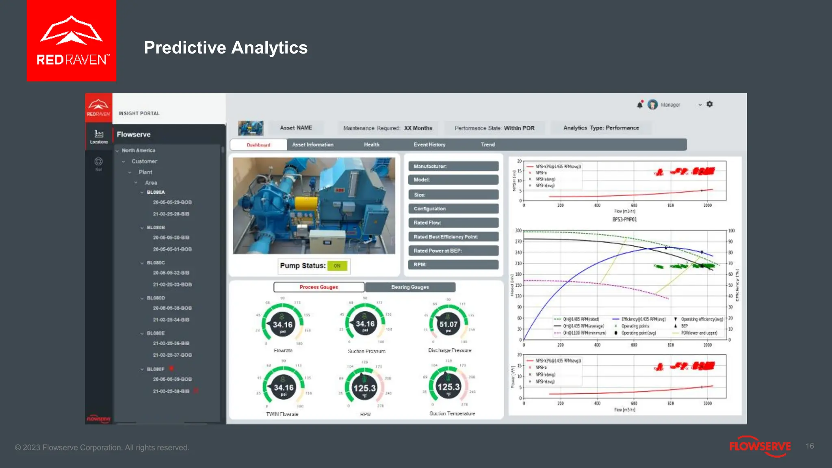This screenshot has width=832, height=468.
Task: Open the Trend tab
Action: (x=488, y=145)
